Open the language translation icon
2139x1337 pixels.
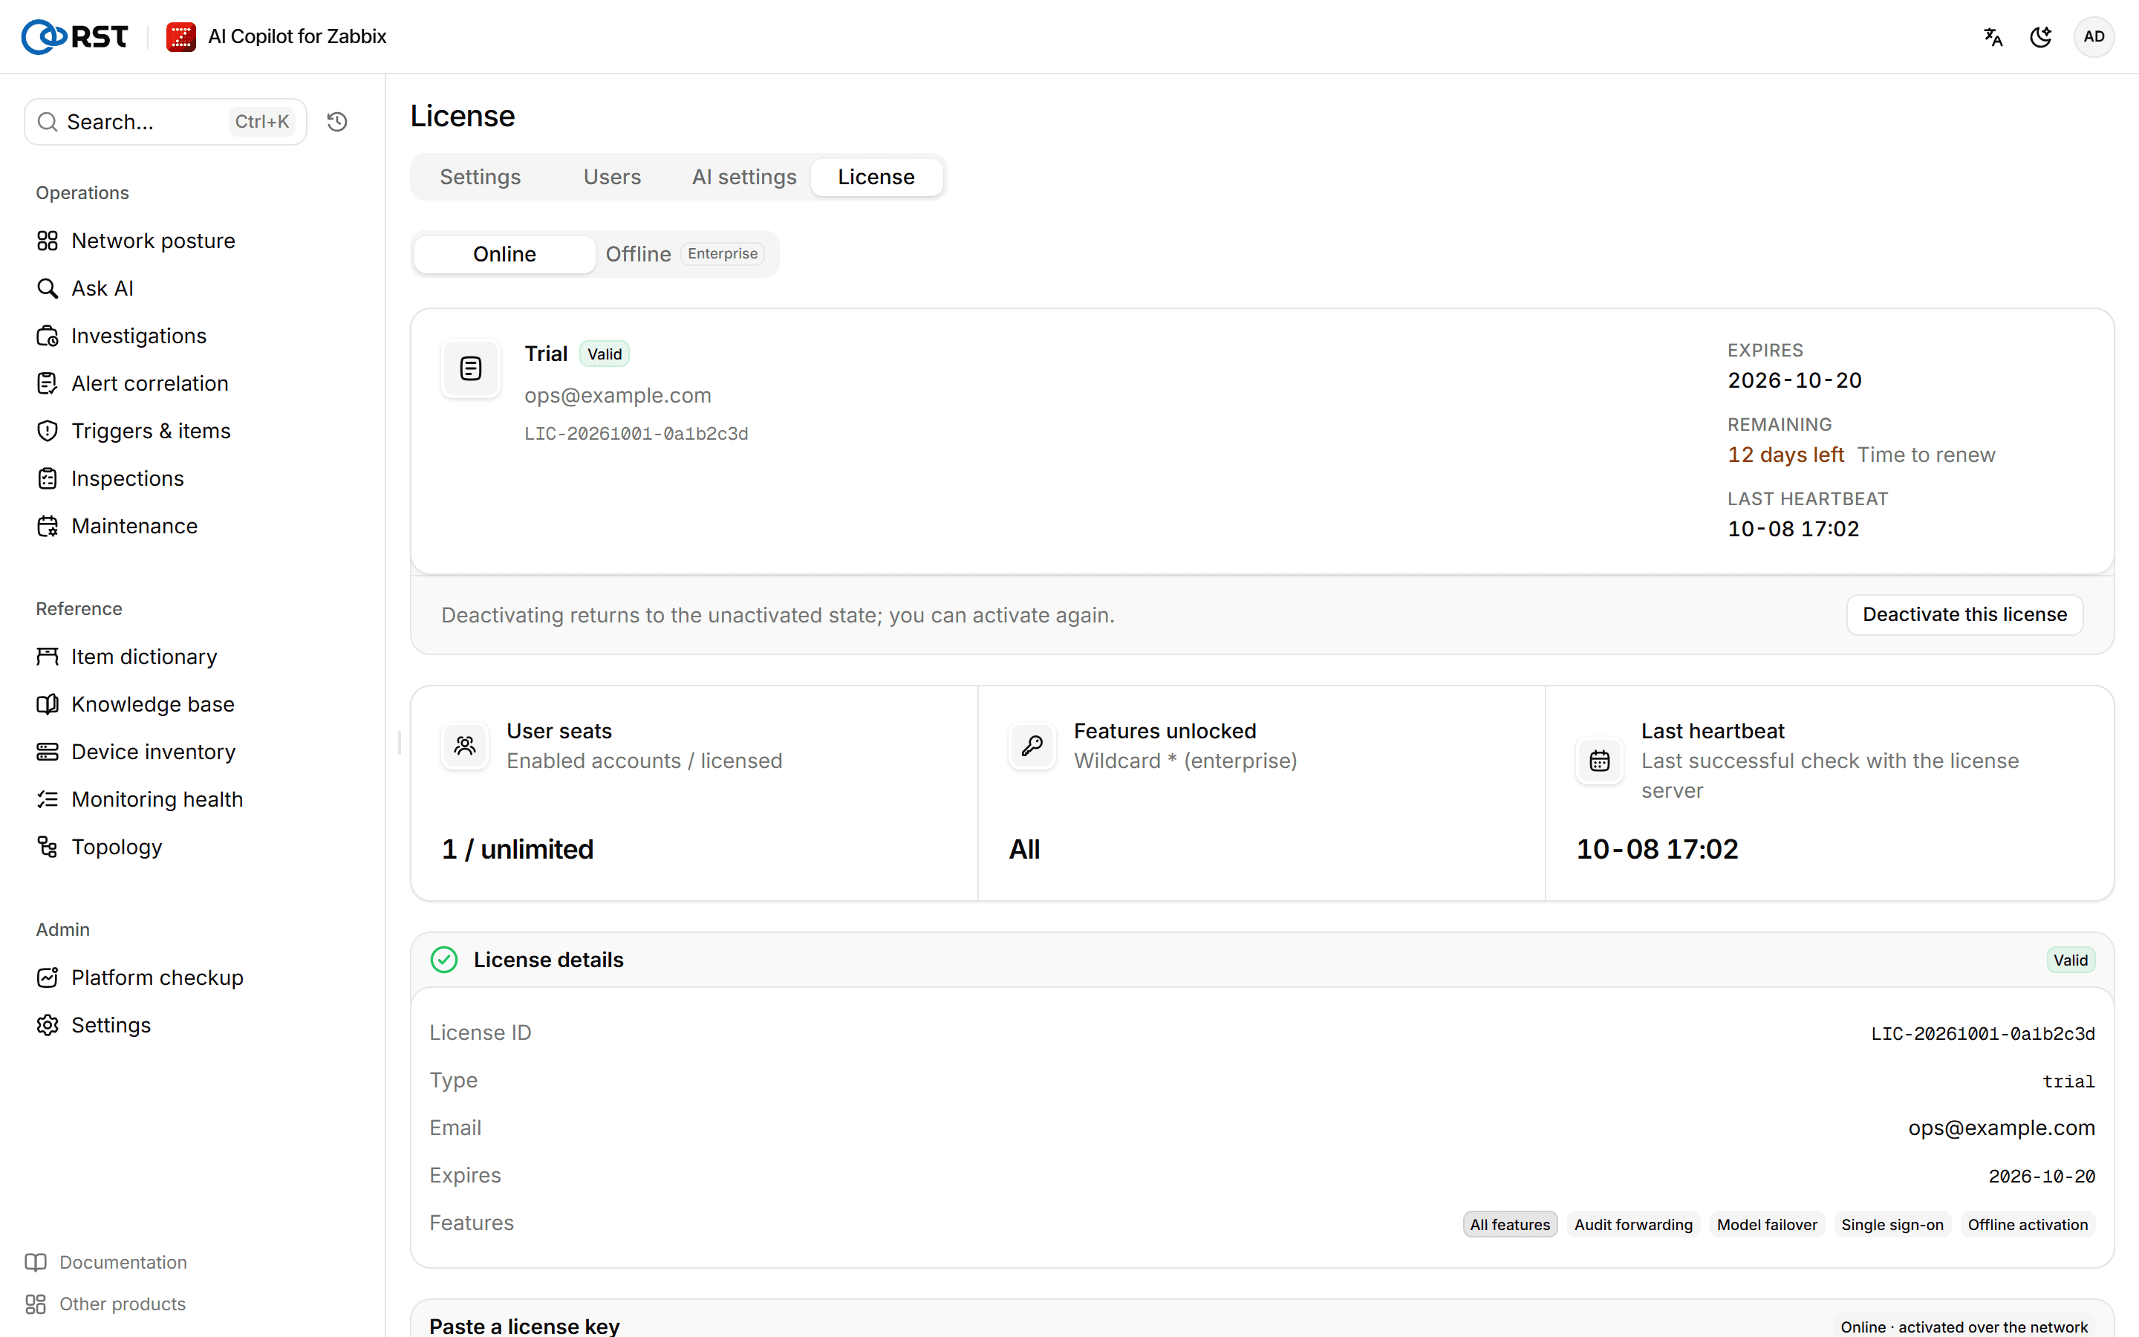pos(1993,36)
